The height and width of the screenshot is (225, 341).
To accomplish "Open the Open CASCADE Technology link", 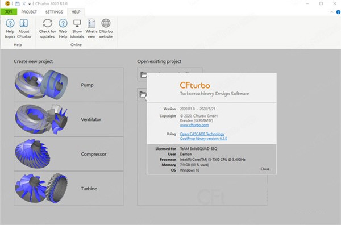I will (x=202, y=134).
